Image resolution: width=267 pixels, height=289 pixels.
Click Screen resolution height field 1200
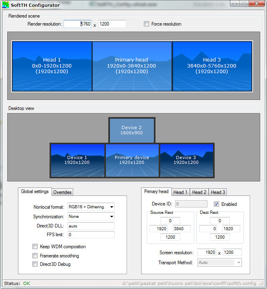232,252
